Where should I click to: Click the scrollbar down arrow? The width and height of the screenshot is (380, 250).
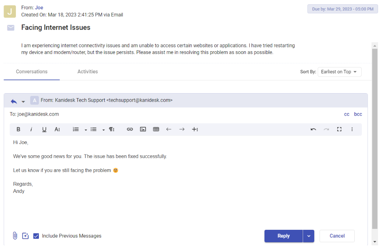375,241
